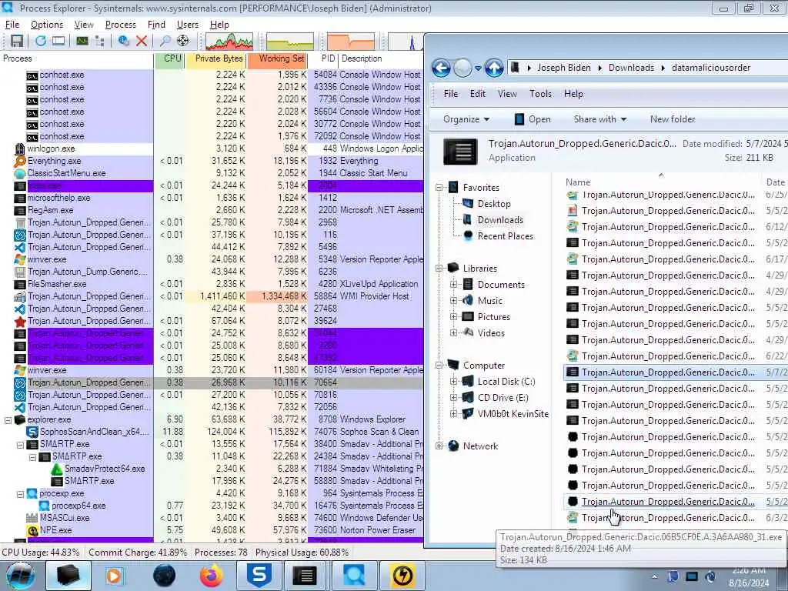Click the Windows Start orb
This screenshot has width=788, height=591.
[20, 576]
